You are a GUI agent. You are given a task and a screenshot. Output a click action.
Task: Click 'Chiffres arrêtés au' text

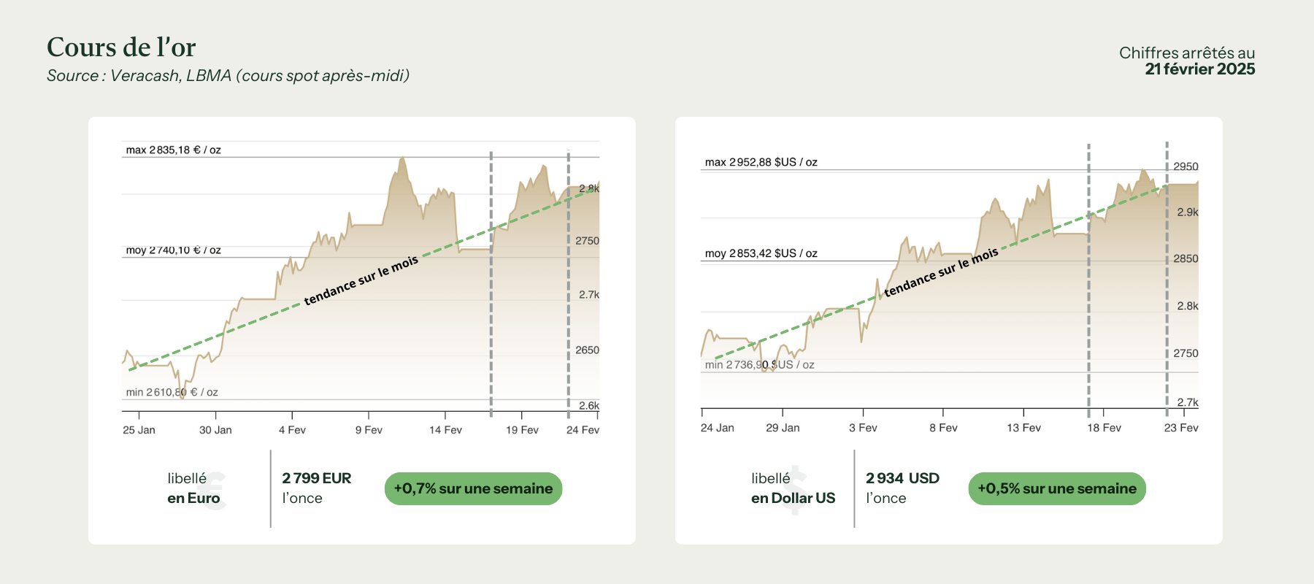[x=1187, y=53]
